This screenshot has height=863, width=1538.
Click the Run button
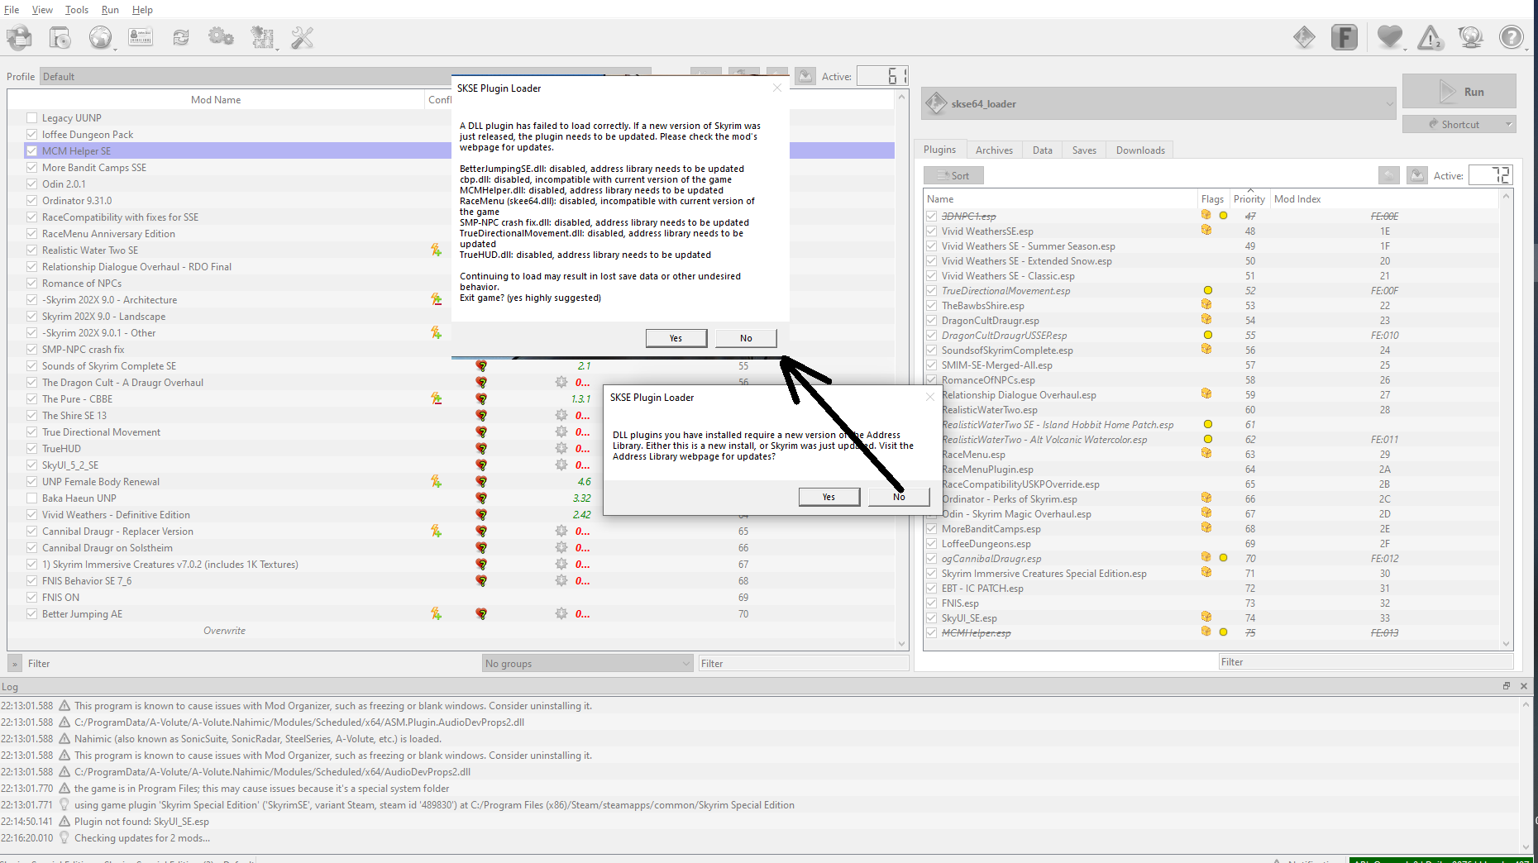click(1459, 91)
